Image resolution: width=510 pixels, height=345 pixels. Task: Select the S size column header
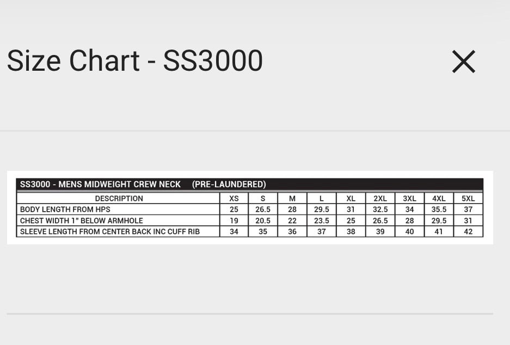coord(263,199)
